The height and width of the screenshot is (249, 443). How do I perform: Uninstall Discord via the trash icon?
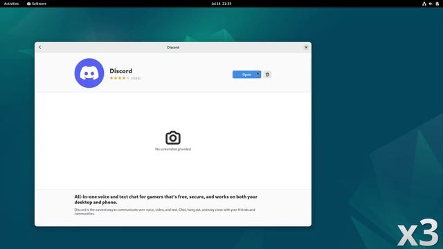(267, 75)
